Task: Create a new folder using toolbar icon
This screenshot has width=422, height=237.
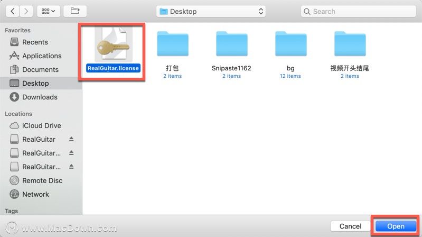Action: [x=75, y=11]
